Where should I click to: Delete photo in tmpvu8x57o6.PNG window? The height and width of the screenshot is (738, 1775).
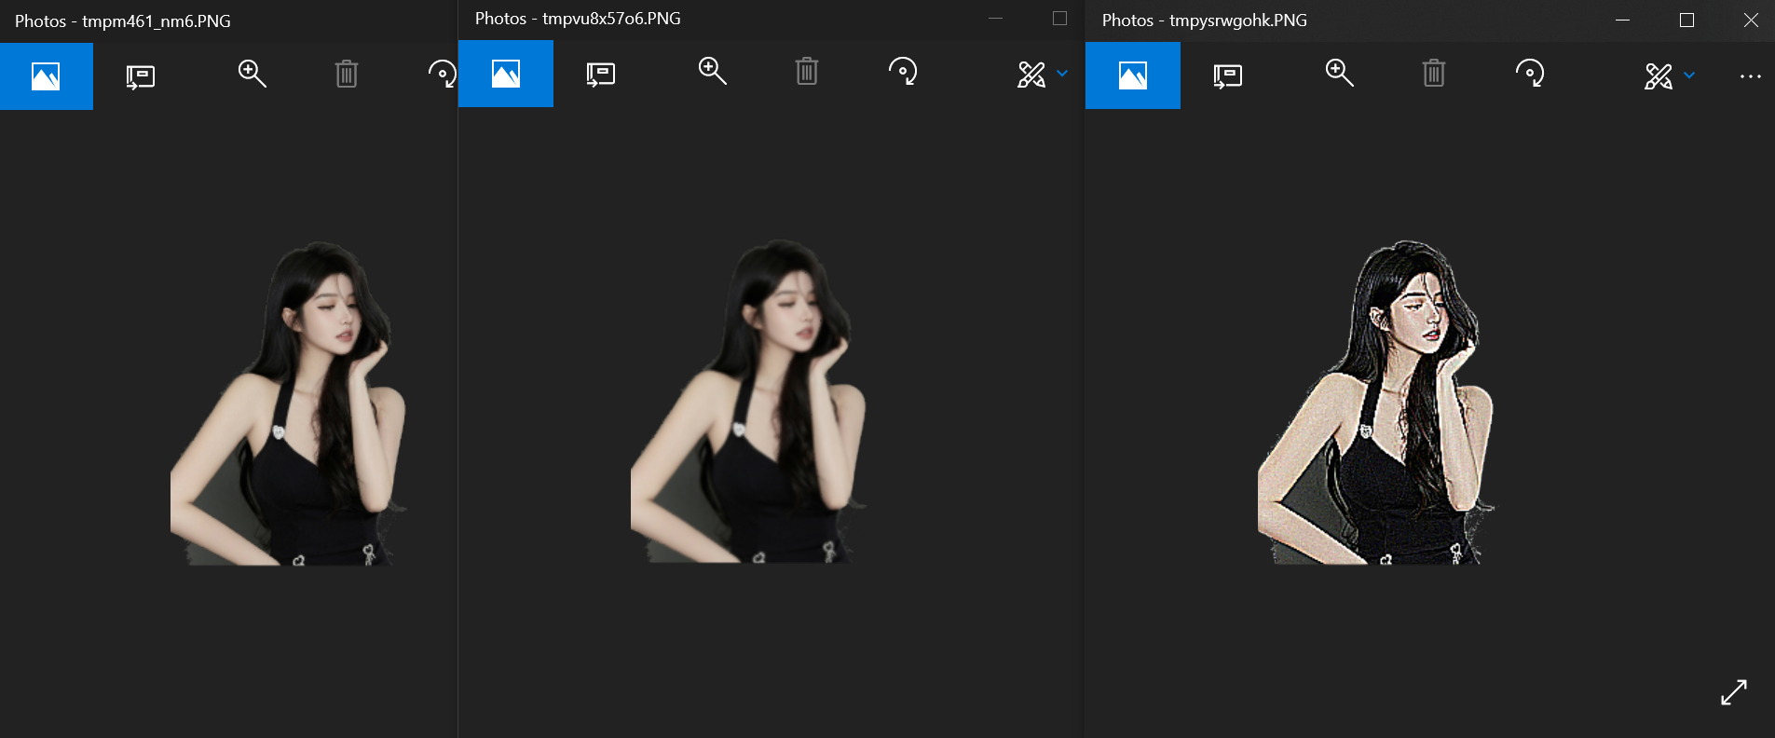(x=807, y=71)
